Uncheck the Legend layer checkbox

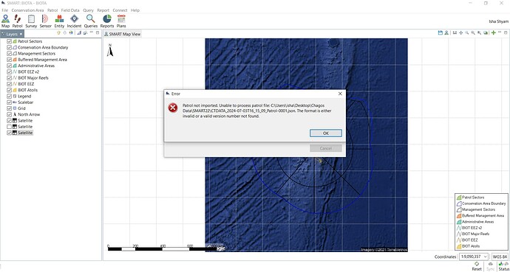pos(9,97)
